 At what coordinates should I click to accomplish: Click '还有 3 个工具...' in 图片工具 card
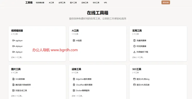17,96
